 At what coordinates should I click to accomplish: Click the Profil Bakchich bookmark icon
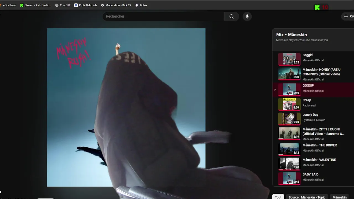(x=76, y=5)
